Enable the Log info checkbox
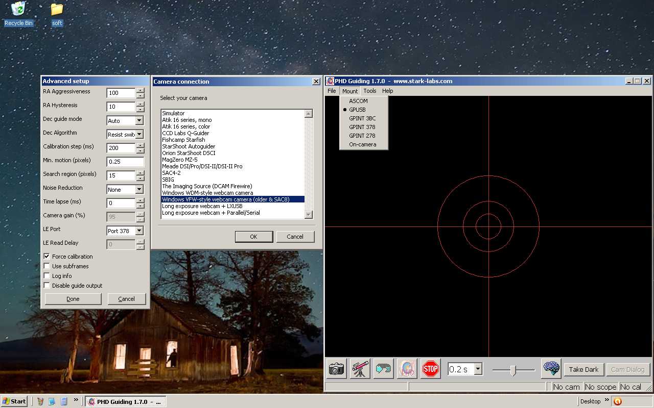The width and height of the screenshot is (654, 408). coord(47,276)
